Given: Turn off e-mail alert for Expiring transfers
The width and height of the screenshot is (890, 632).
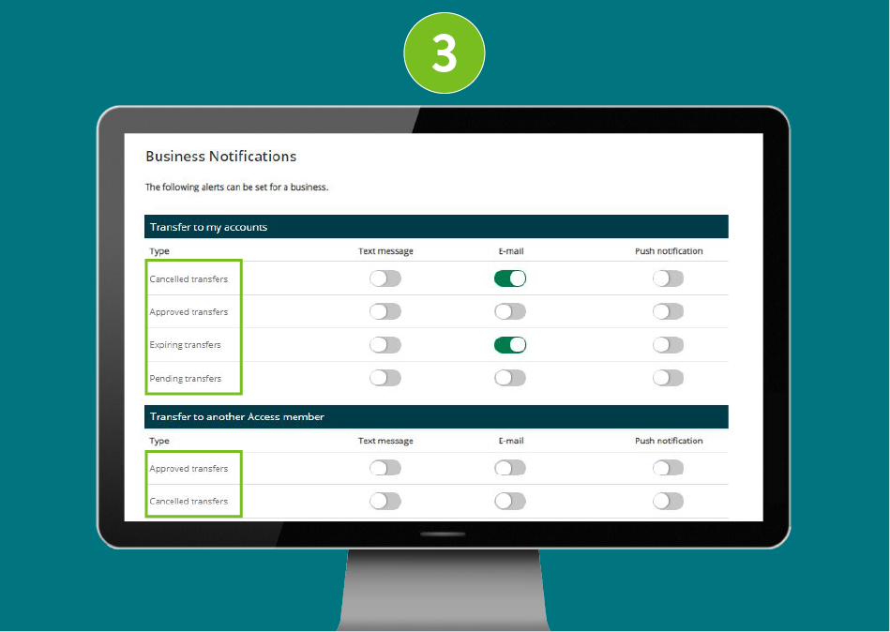Looking at the screenshot, I should (510, 345).
